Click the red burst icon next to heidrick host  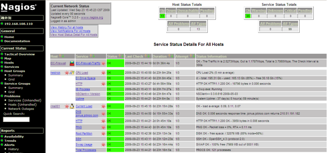[x=67, y=73]
